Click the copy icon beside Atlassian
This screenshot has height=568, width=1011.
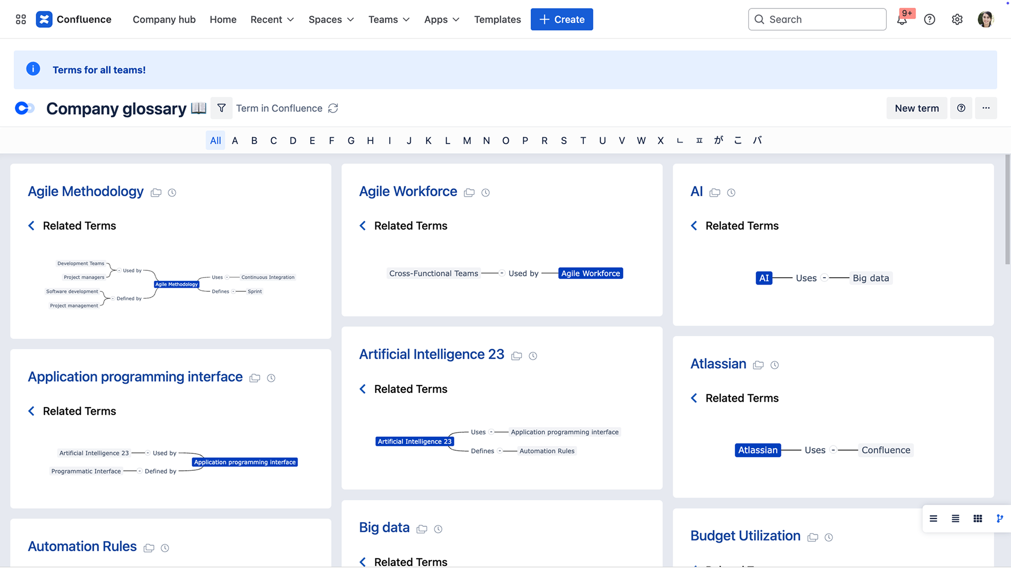click(x=758, y=364)
